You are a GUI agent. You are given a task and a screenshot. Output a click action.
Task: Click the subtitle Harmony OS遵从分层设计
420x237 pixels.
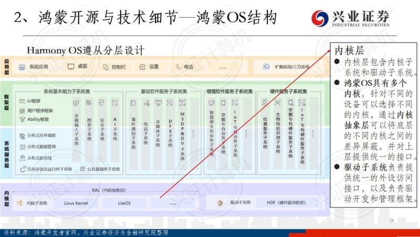click(86, 50)
